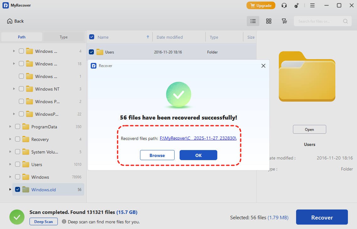Select the Path tab

point(22,37)
